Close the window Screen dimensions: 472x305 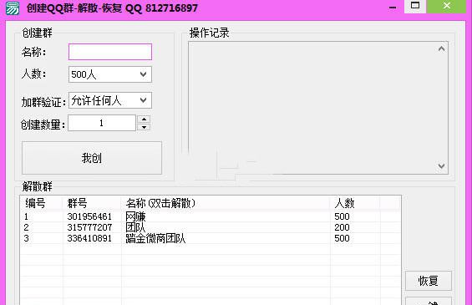point(447,6)
